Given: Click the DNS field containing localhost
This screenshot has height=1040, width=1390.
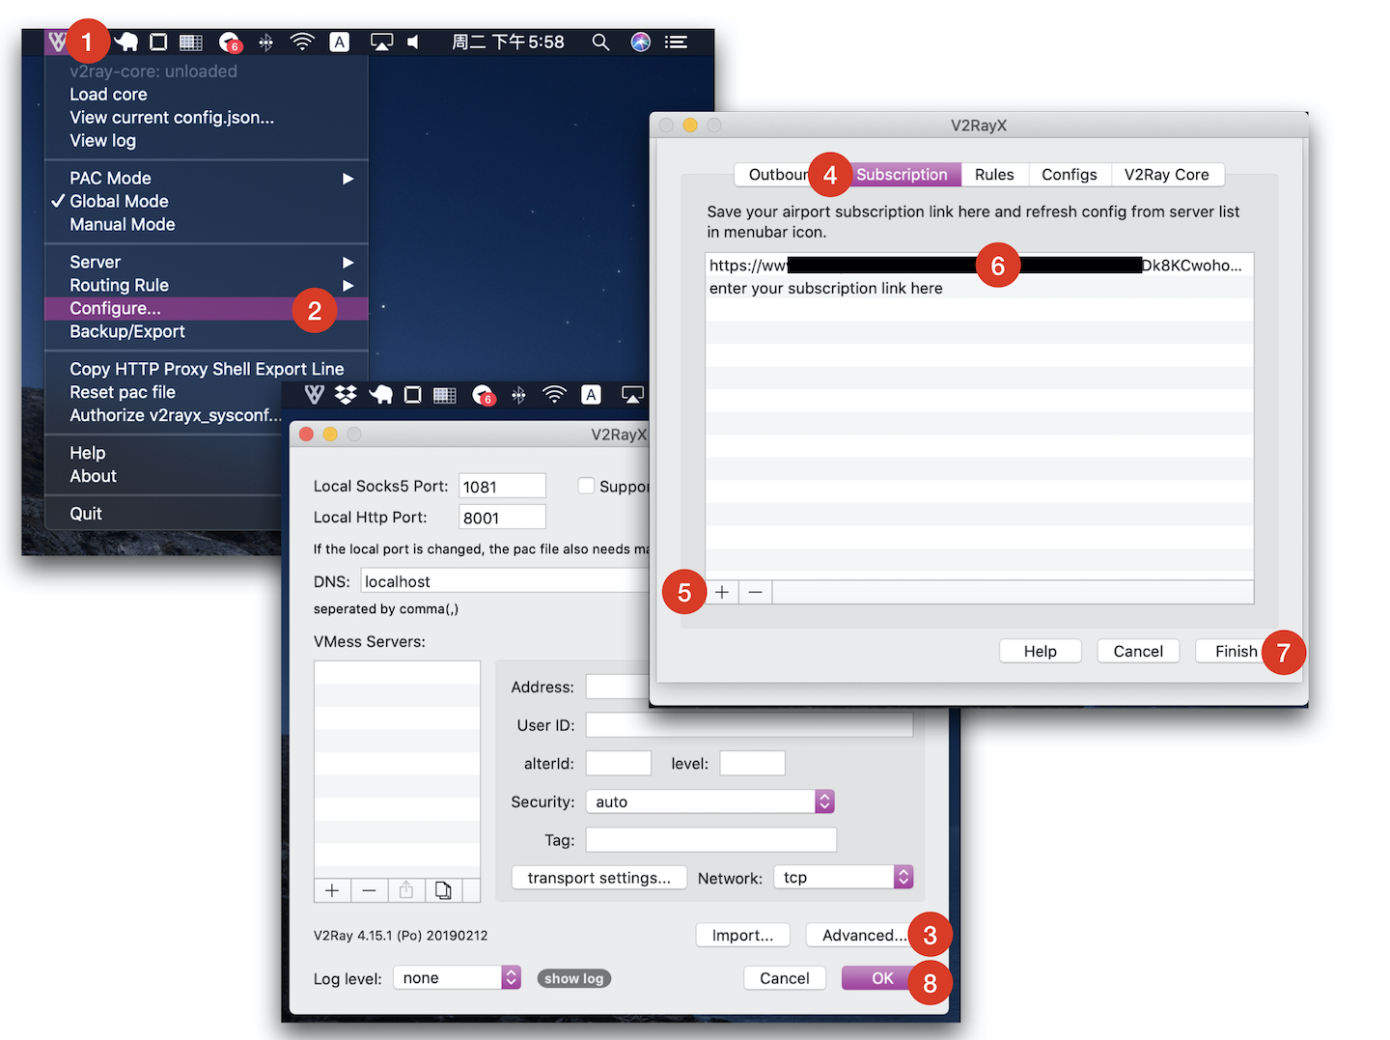Looking at the screenshot, I should click(506, 580).
